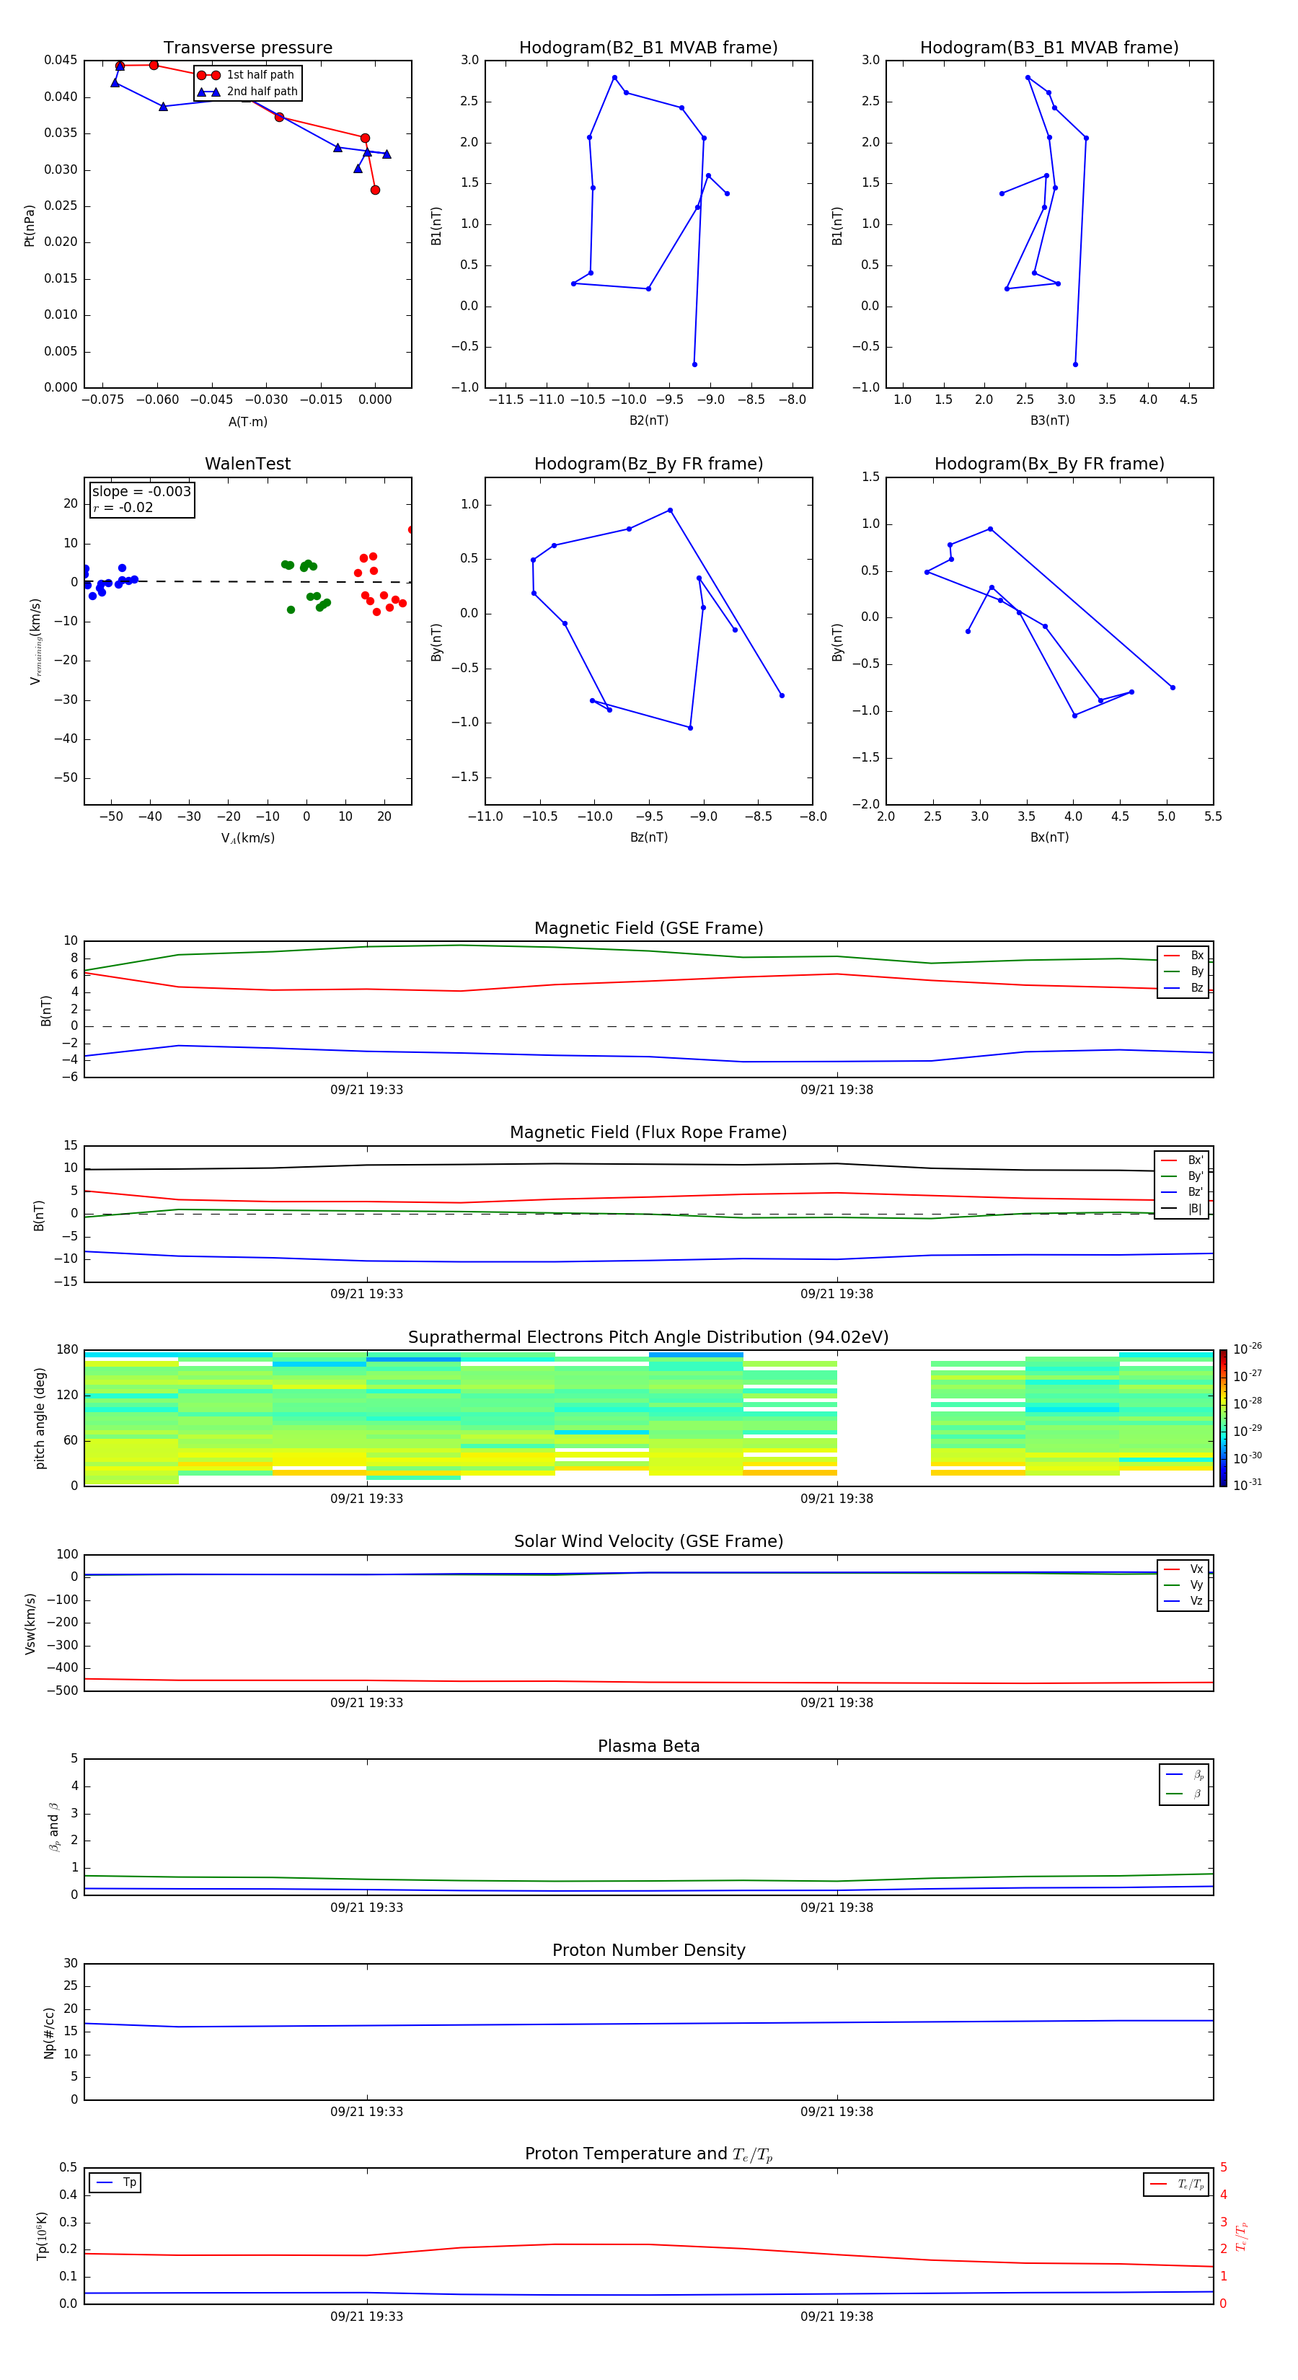This screenshot has width=1298, height=2380.
Task: Click the 'WalenTest' plot title
Action: point(247,464)
